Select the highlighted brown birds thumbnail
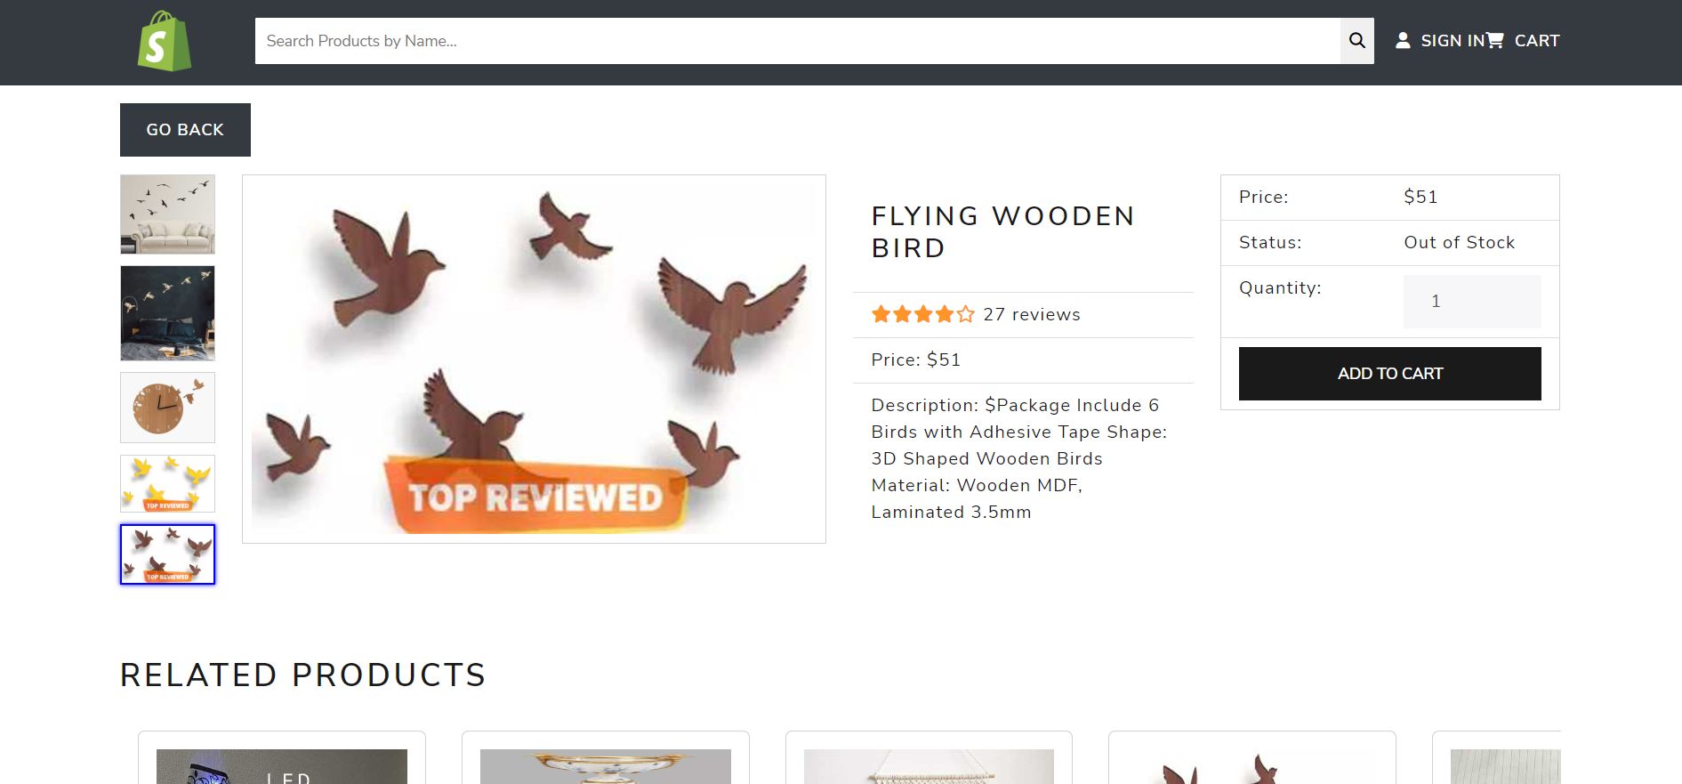 [x=168, y=554]
